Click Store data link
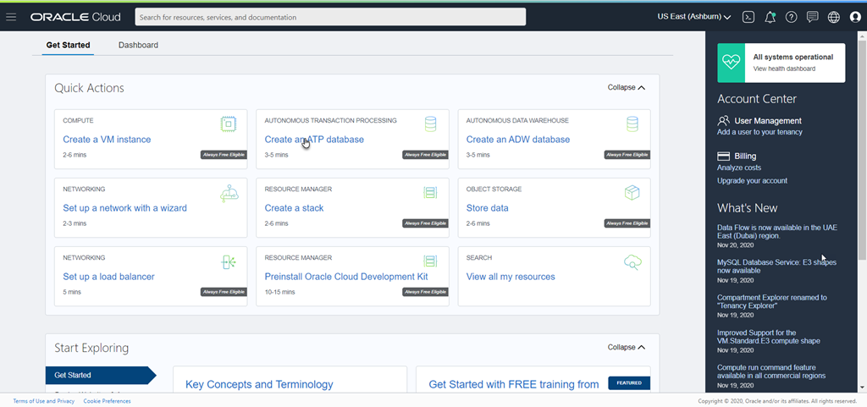 487,208
